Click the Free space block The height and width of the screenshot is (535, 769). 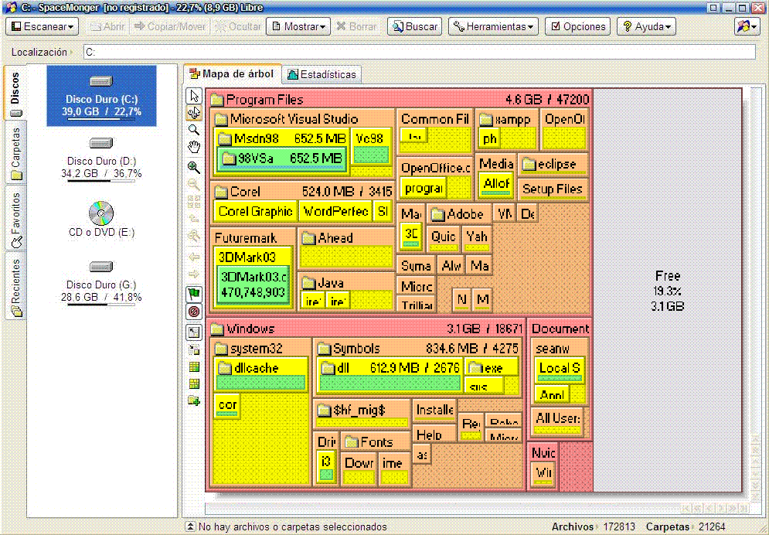[668, 291]
